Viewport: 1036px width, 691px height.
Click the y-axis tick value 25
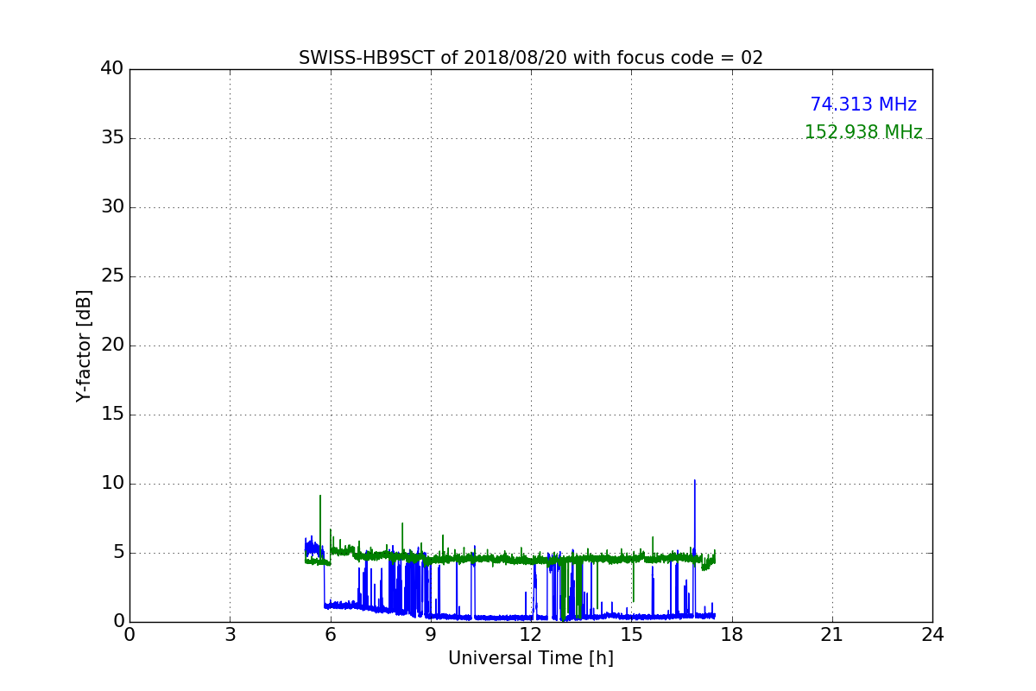[x=112, y=276]
